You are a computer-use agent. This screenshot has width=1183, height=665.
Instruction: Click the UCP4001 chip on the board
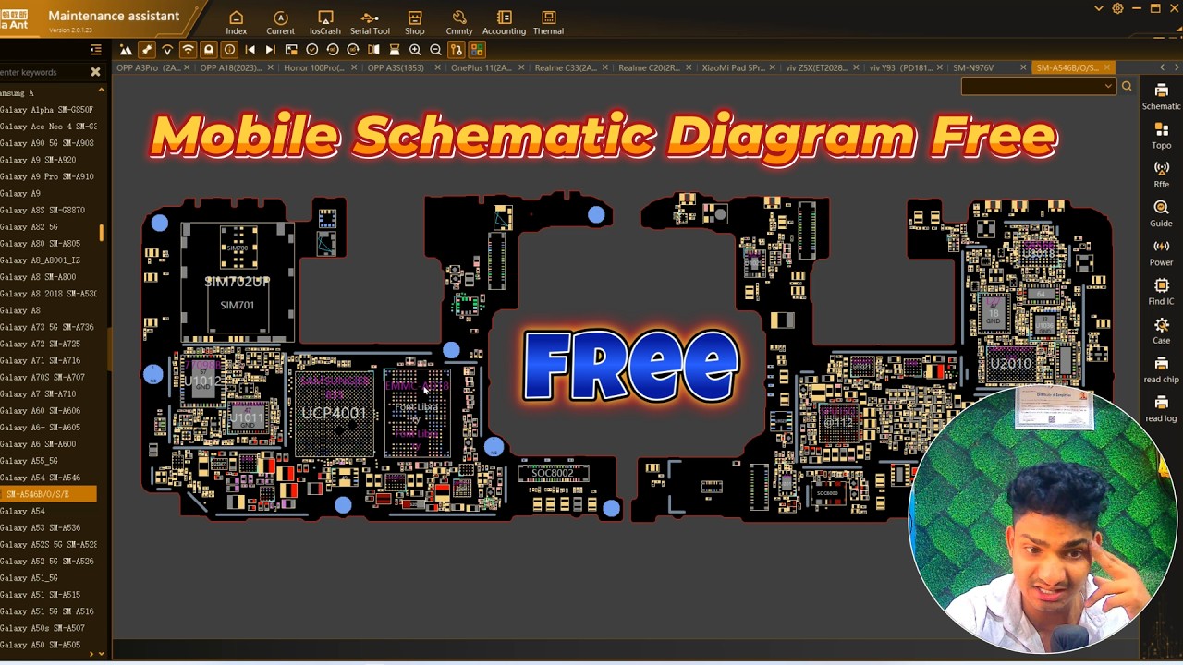[334, 412]
